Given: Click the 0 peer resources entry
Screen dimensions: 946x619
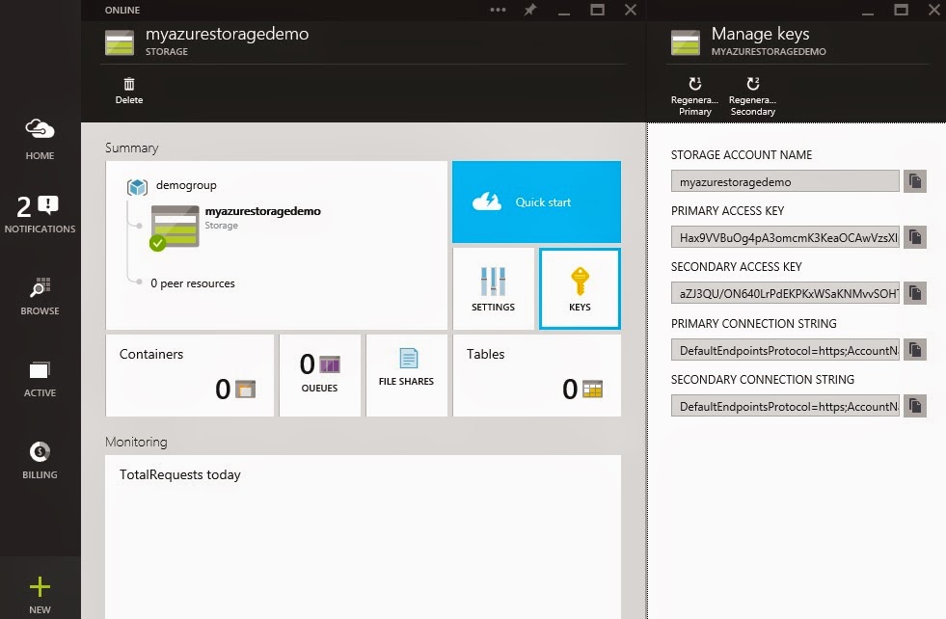Looking at the screenshot, I should 193,283.
